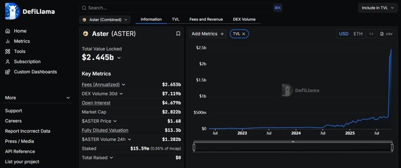401x168 pixels.
Task: Open the Include in TVL dropdown
Action: point(378,8)
